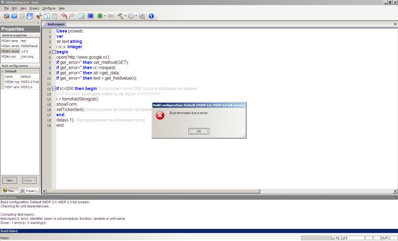Click the Undo red arrow icon
This screenshot has width=398, height=241.
point(64,16)
